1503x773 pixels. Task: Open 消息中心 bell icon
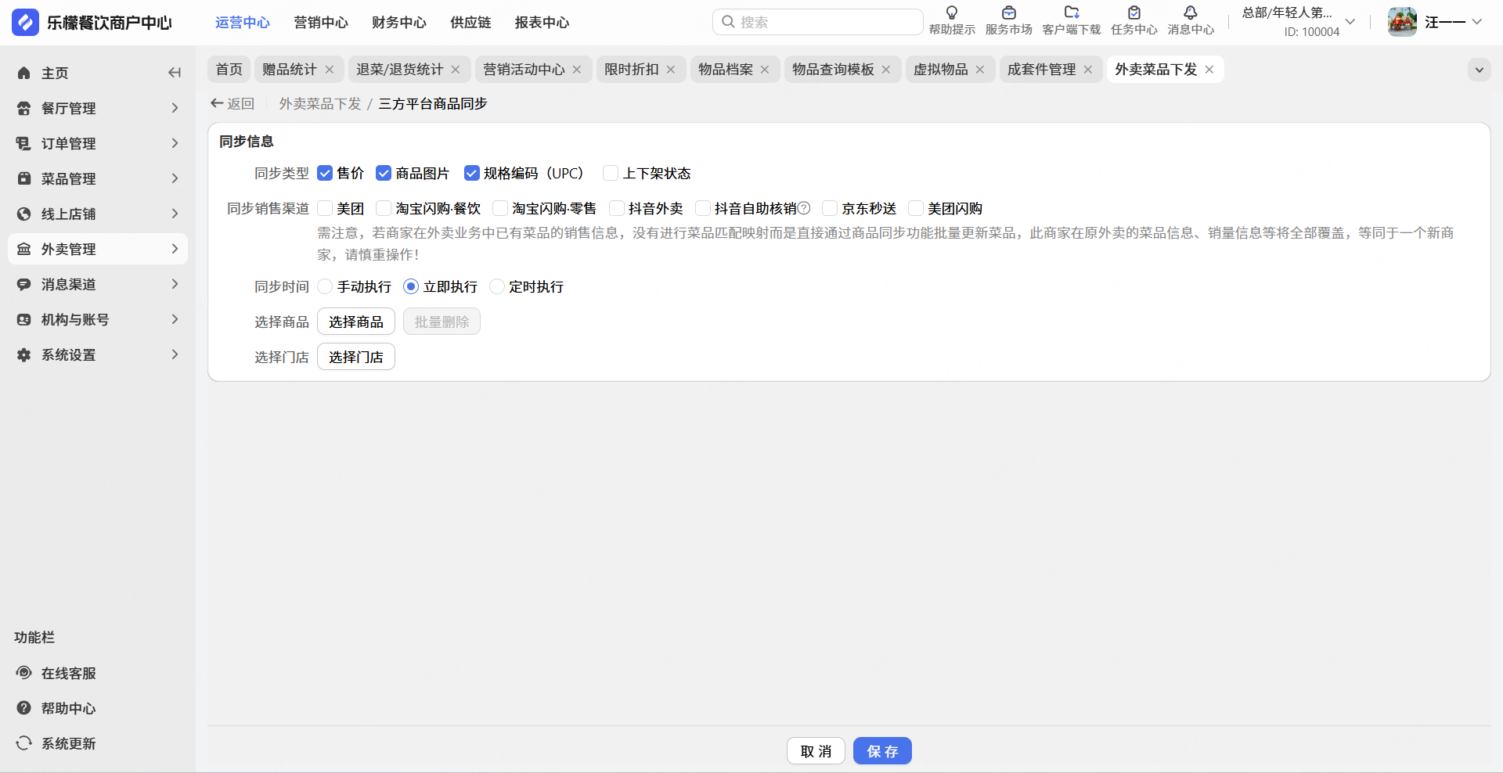coord(1191,13)
